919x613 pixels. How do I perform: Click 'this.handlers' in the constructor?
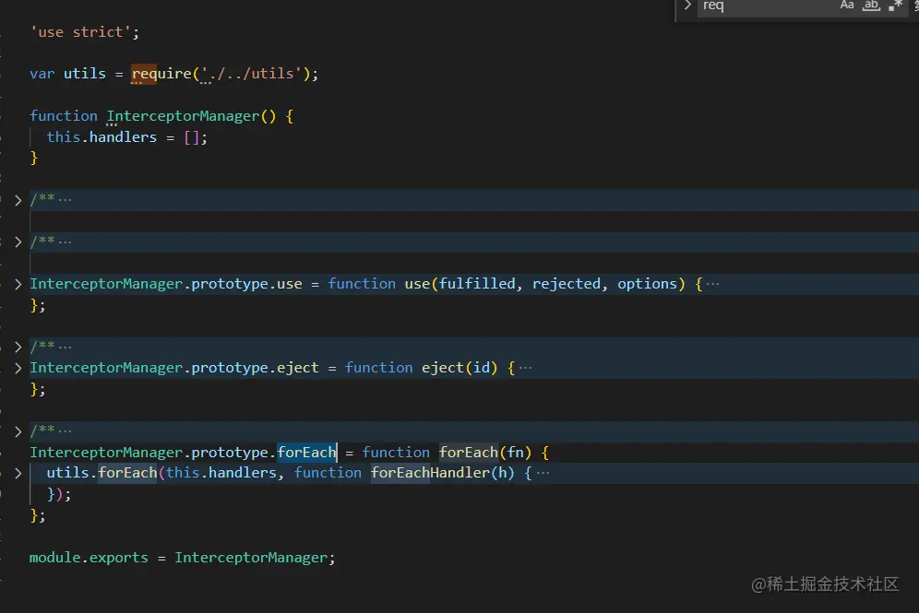(102, 137)
